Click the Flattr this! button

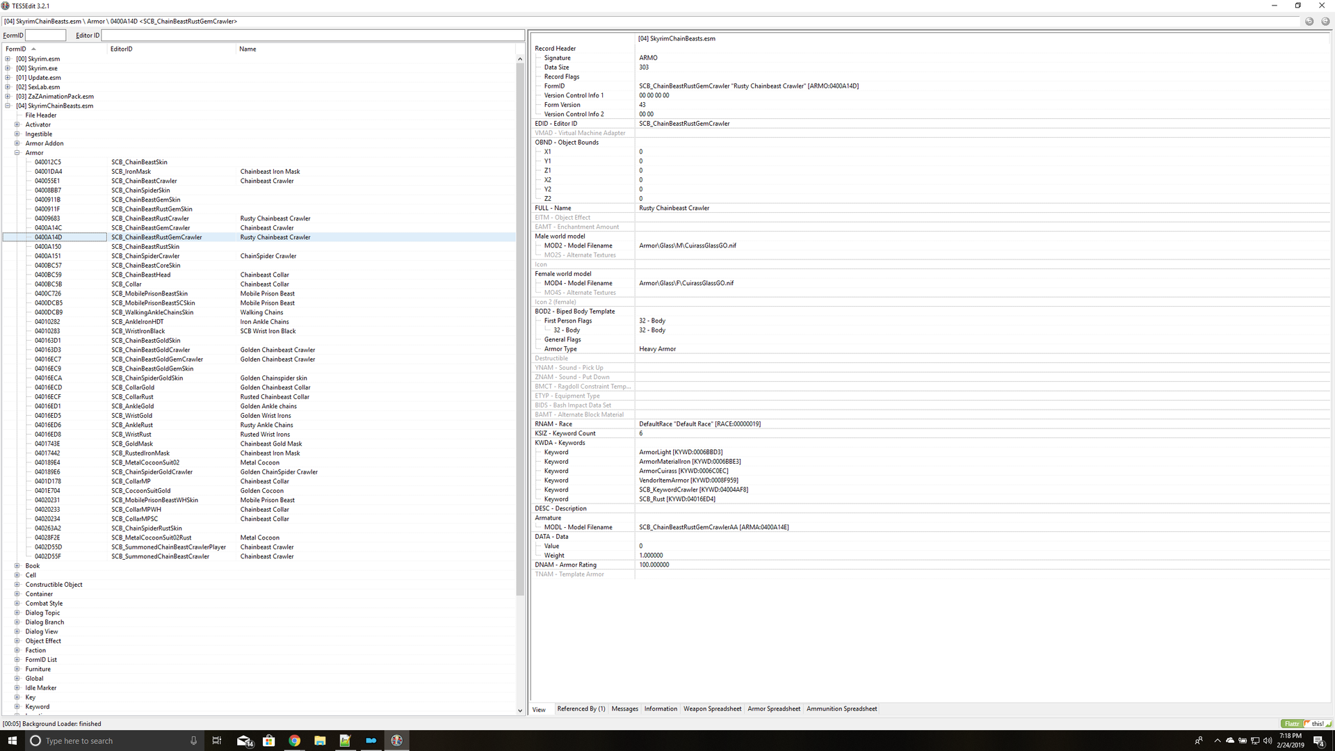pos(1306,724)
